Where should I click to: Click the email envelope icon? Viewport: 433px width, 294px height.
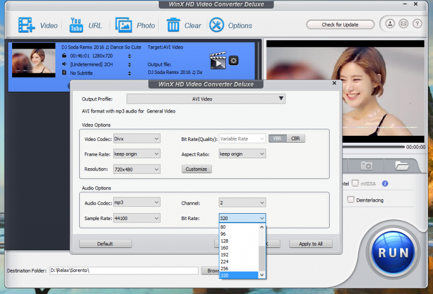point(404,24)
